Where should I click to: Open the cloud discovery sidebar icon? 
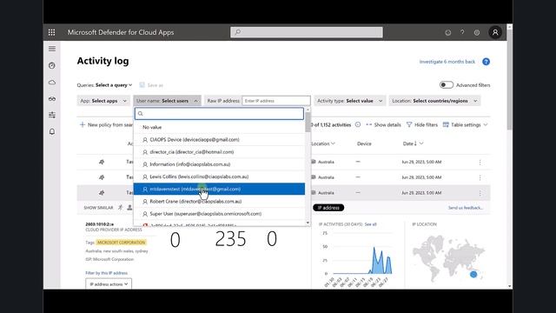52,83
